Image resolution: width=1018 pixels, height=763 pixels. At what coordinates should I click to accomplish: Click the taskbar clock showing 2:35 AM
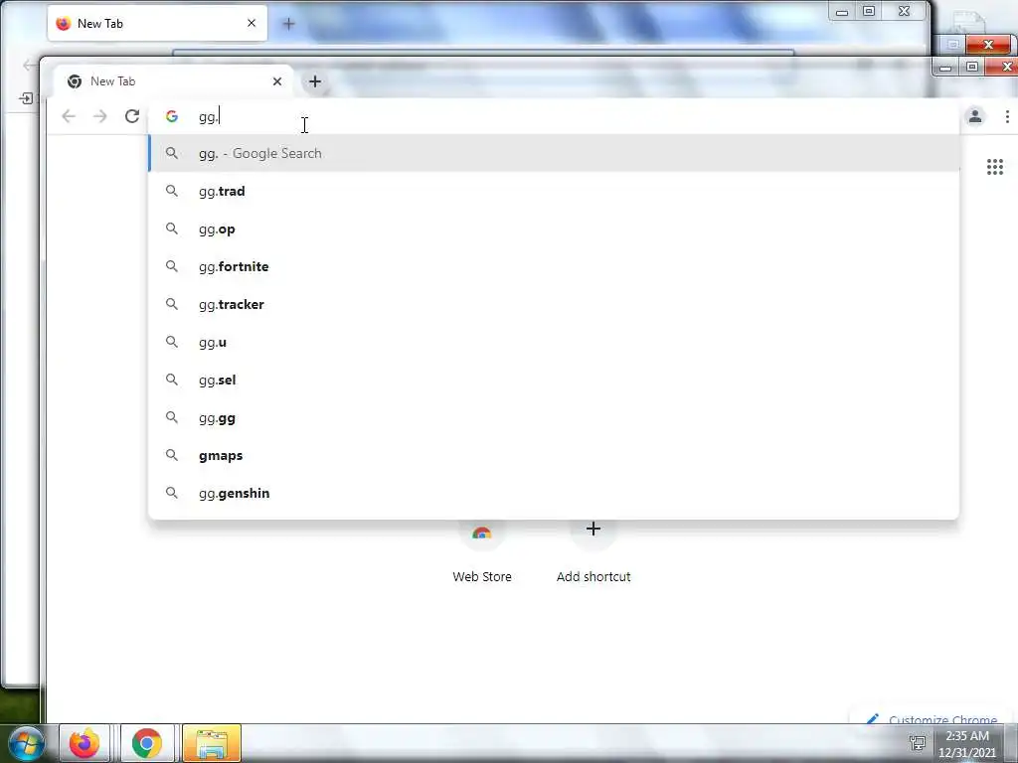[x=967, y=744]
